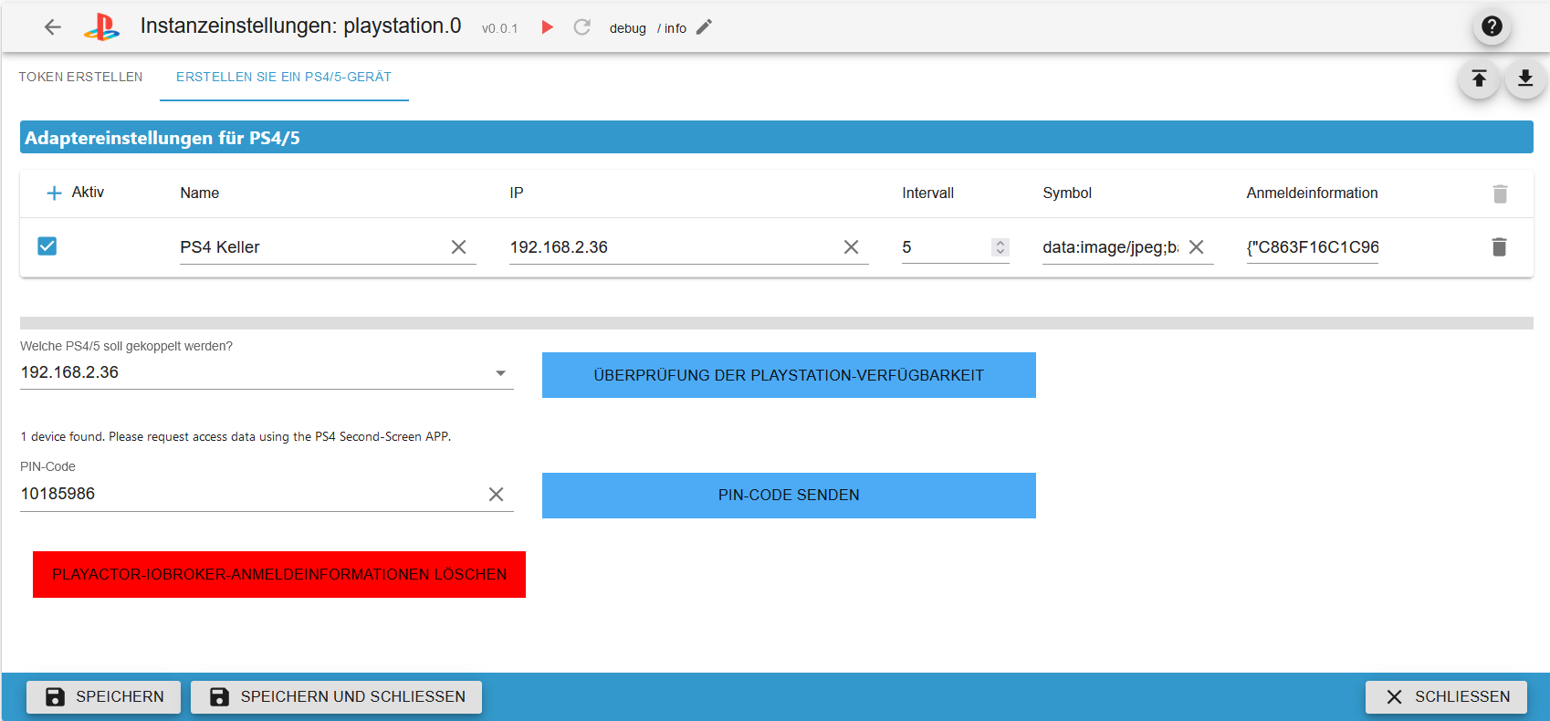Screen dimensions: 1550x721
Task: Start the instance with the red play icon
Action: (548, 27)
